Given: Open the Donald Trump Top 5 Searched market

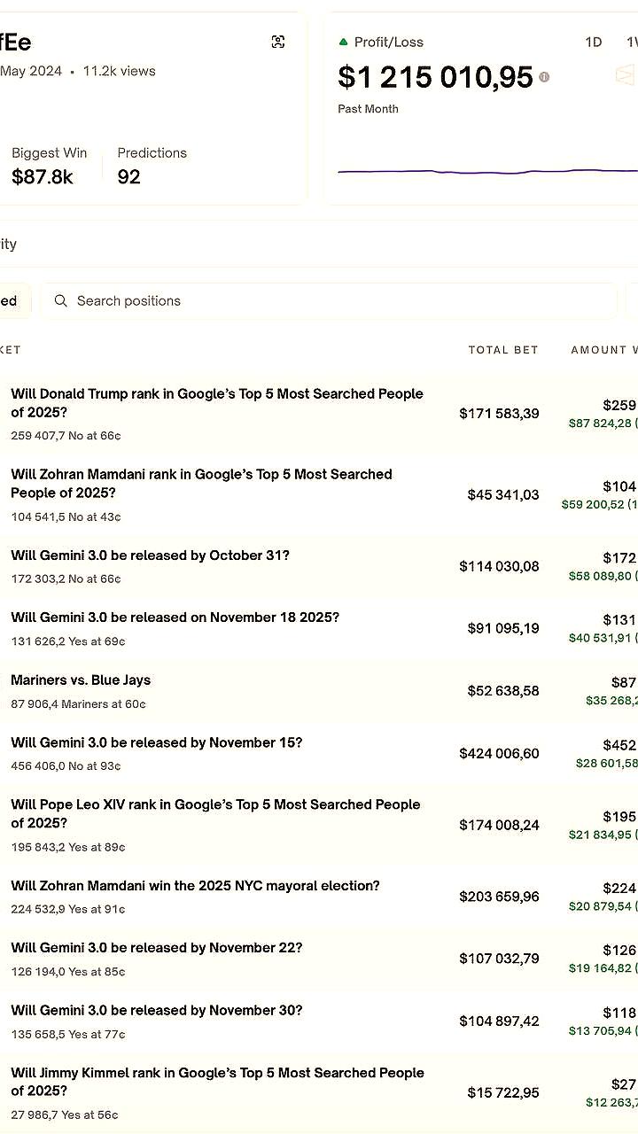Looking at the screenshot, I should [216, 403].
